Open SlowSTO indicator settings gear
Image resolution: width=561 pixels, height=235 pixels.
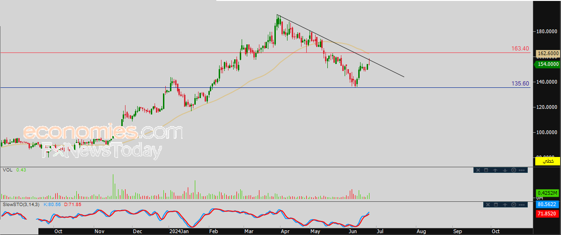[513, 205]
